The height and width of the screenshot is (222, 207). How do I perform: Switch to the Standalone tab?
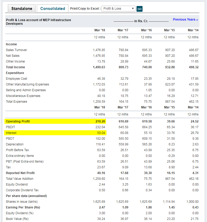click(22, 9)
